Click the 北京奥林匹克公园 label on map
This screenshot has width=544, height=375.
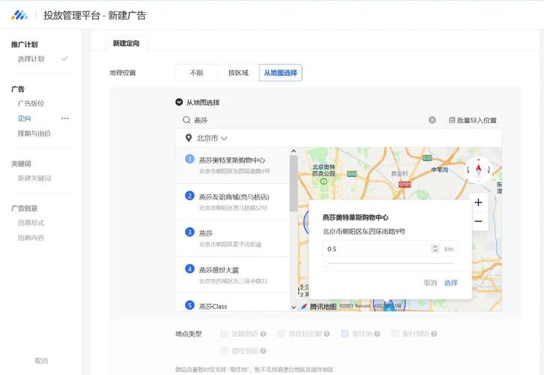click(324, 170)
